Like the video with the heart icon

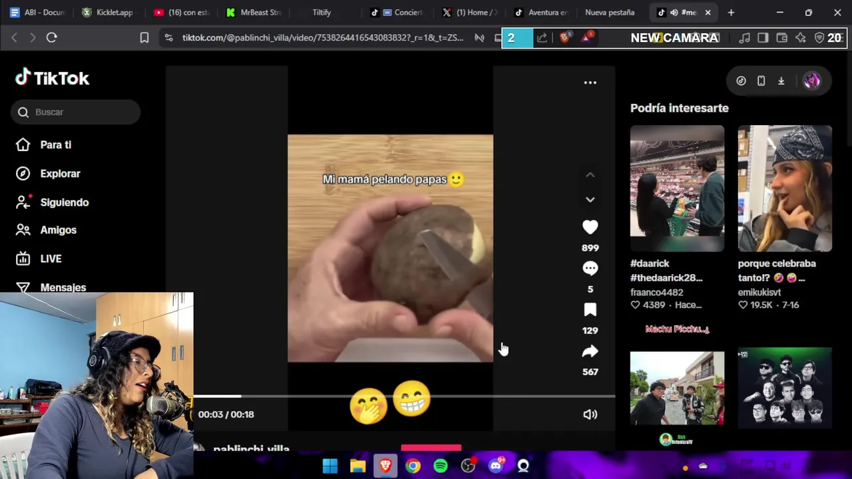point(590,228)
